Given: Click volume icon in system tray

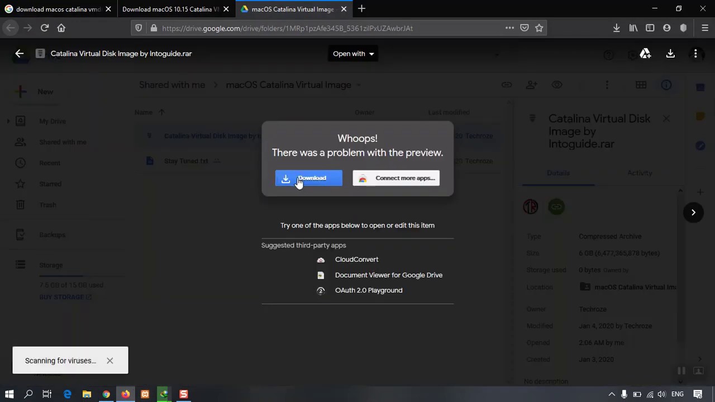Looking at the screenshot, I should coord(662,394).
